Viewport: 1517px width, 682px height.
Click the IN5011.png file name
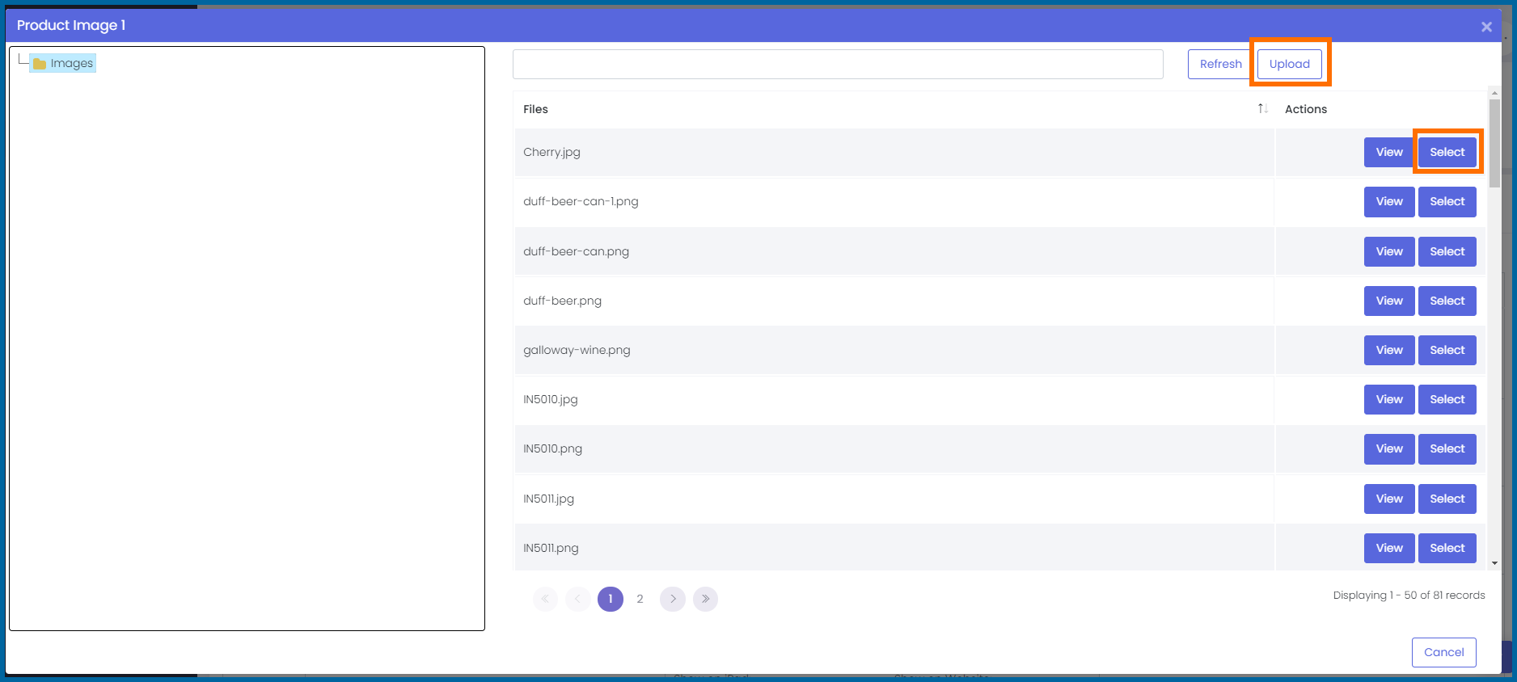(551, 548)
